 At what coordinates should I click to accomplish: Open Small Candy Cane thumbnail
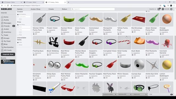point(124,43)
